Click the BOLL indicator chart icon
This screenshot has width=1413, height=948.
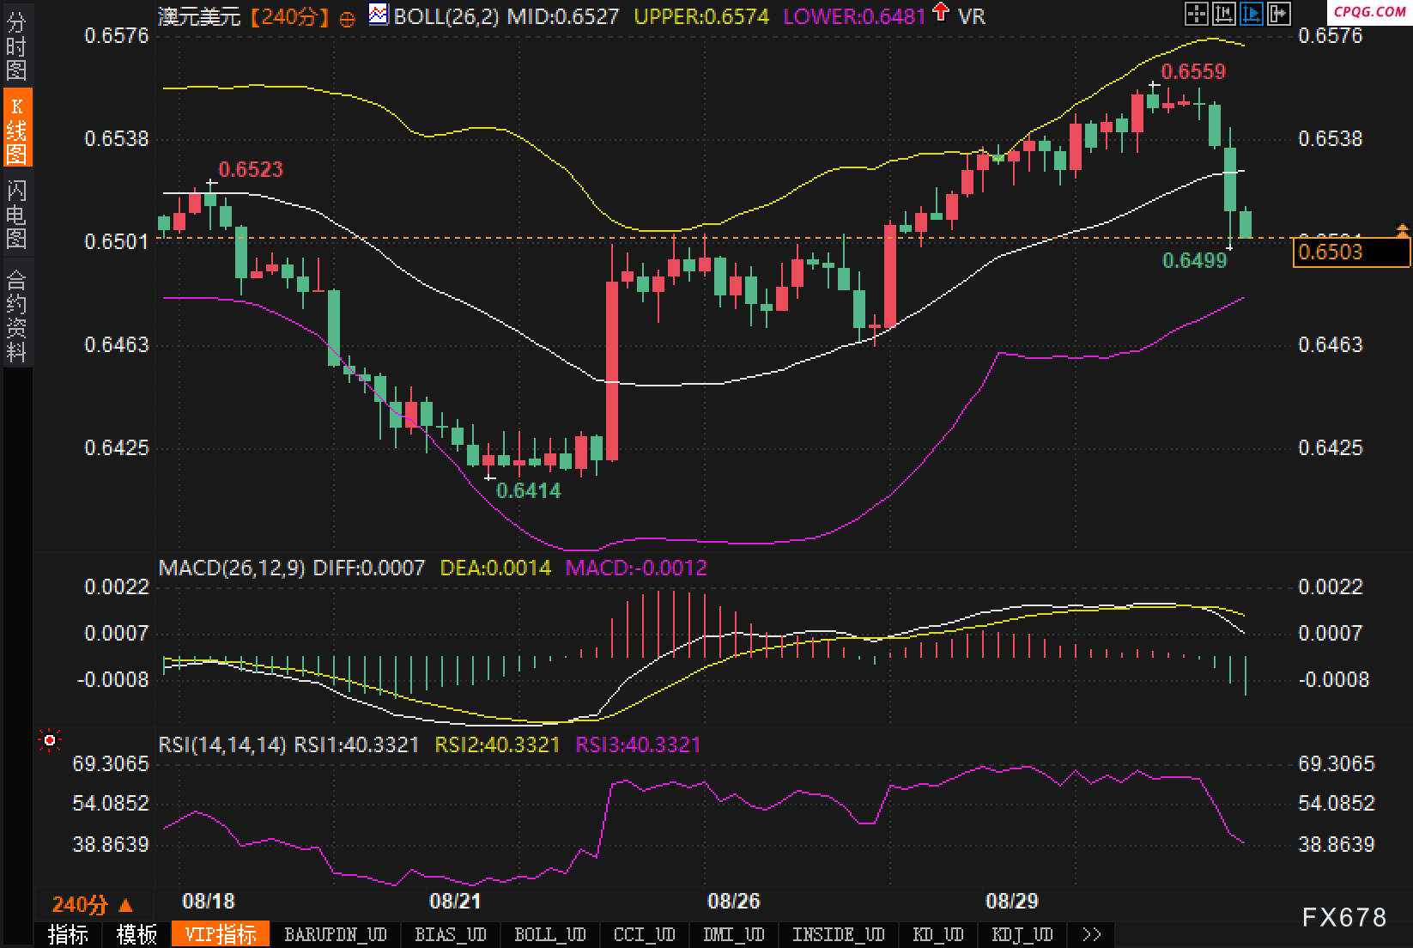pos(378,14)
